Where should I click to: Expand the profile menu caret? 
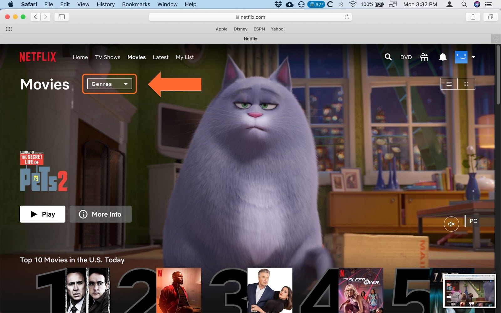point(473,57)
